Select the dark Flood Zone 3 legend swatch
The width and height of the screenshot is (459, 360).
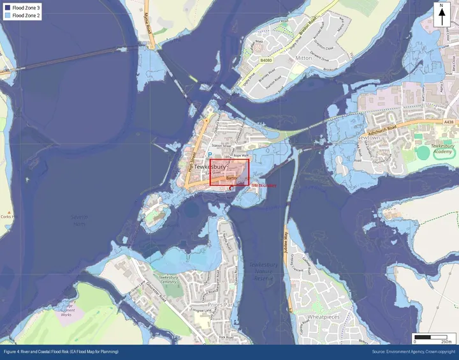coord(8,8)
